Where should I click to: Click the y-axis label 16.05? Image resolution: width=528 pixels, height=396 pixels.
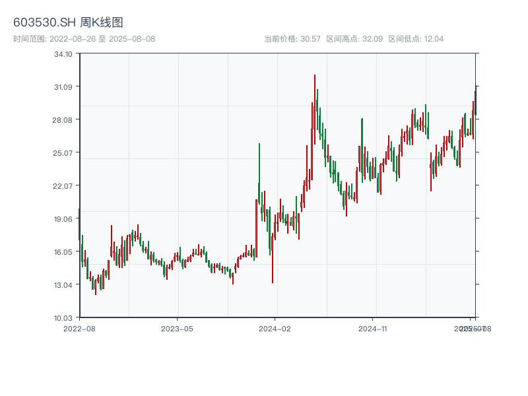pyautogui.click(x=63, y=252)
